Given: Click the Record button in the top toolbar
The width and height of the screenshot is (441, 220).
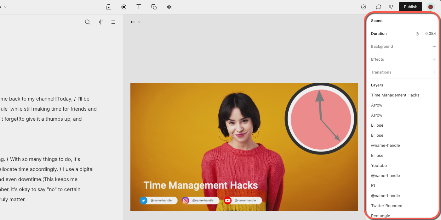Looking at the screenshot, I should coord(124,7).
